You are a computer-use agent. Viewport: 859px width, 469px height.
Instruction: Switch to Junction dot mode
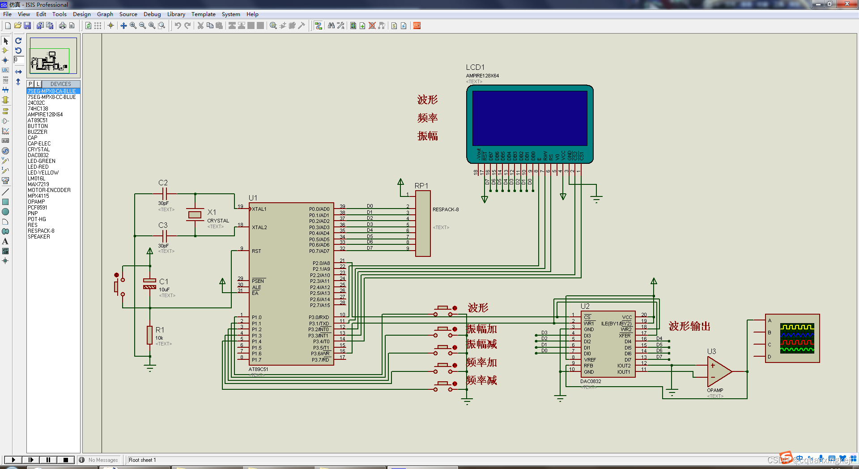coord(5,60)
